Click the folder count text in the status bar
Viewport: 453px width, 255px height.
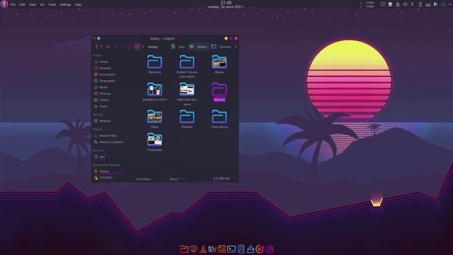coord(143,179)
